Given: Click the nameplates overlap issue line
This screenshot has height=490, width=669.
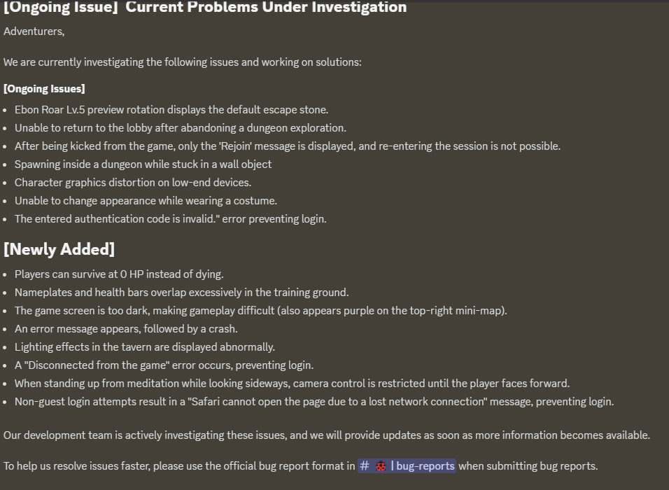Looking at the screenshot, I should (x=182, y=293).
